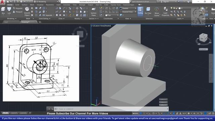Expand the Draw panel
This screenshot has height=121, width=215.
tap(61, 18)
